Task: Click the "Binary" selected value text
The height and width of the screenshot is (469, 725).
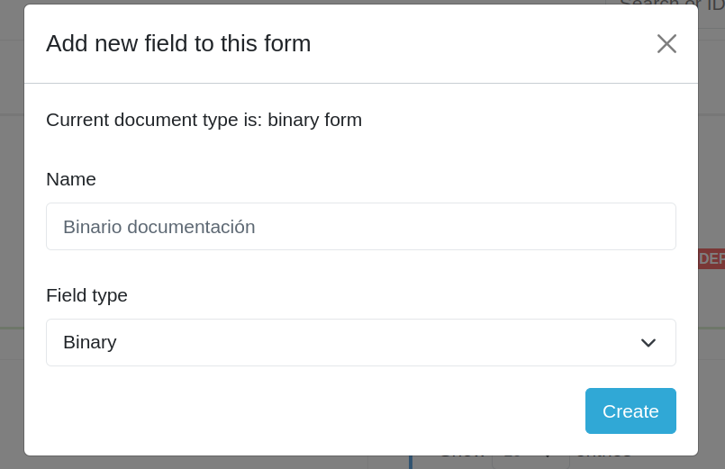Action: coord(90,342)
